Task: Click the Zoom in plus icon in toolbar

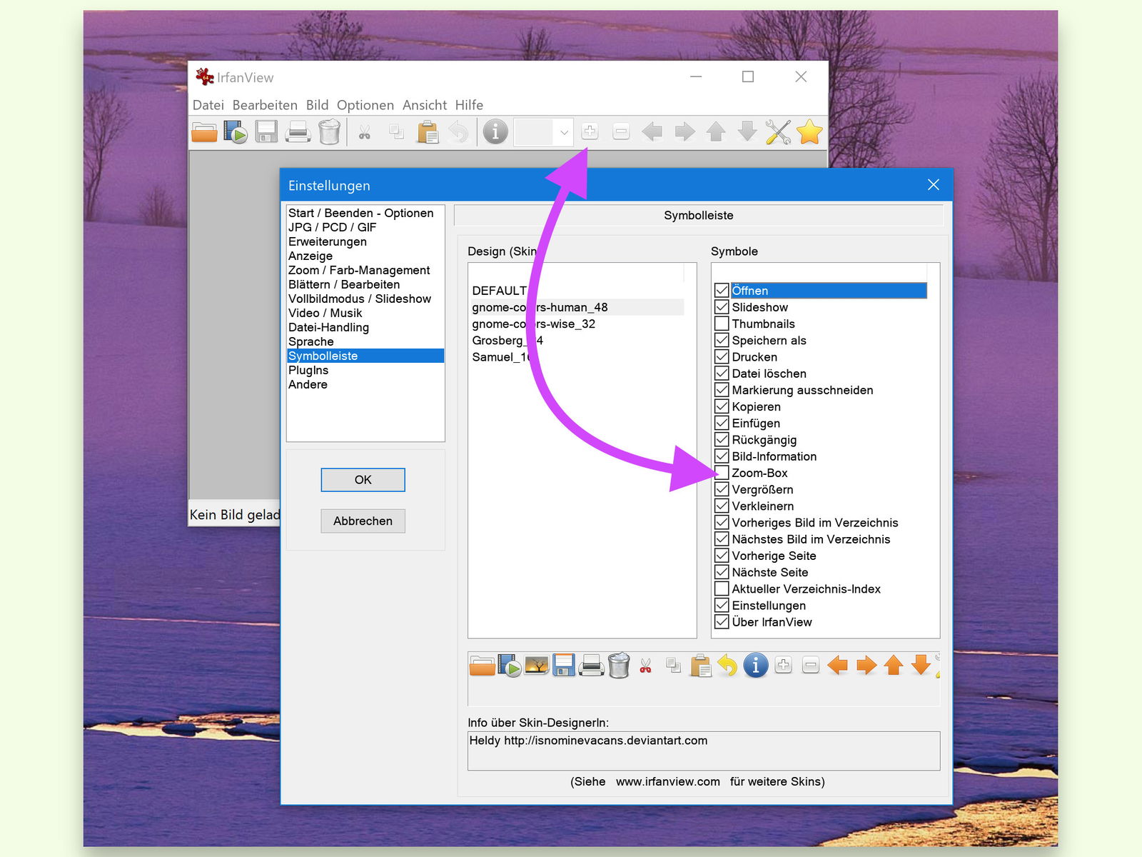Action: click(x=590, y=131)
